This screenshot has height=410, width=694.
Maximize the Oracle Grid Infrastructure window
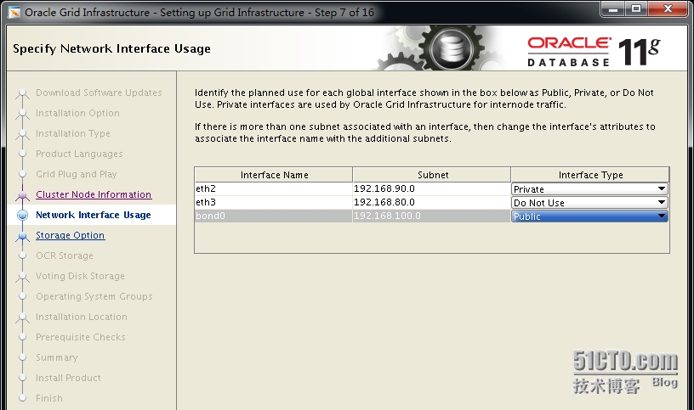636,8
